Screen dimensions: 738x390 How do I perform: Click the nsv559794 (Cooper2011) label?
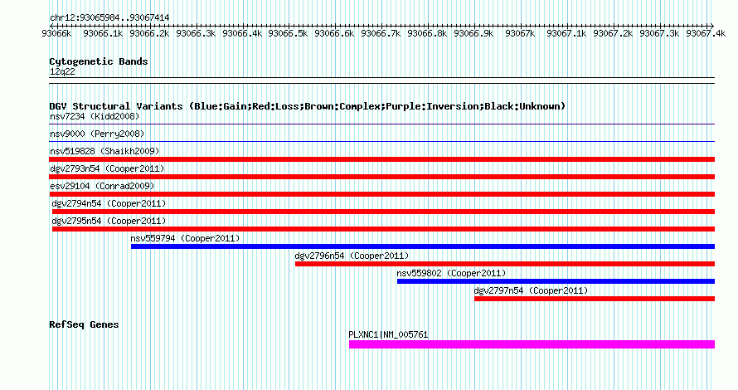pyautogui.click(x=185, y=238)
